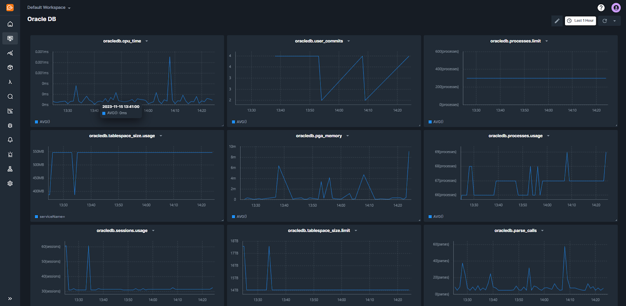
Task: Click the orange application logo
Action: [x=10, y=7]
